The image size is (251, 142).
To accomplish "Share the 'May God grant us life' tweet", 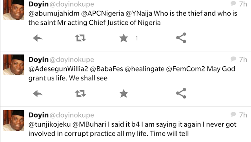I will tap(181, 93).
